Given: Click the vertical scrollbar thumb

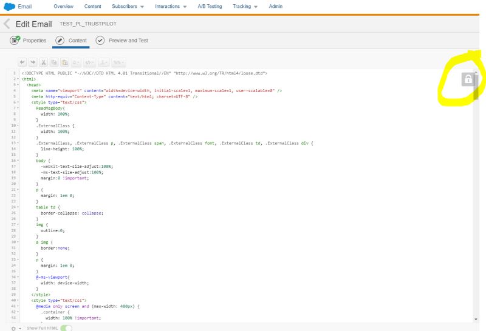Looking at the screenshot, I should pos(476,87).
